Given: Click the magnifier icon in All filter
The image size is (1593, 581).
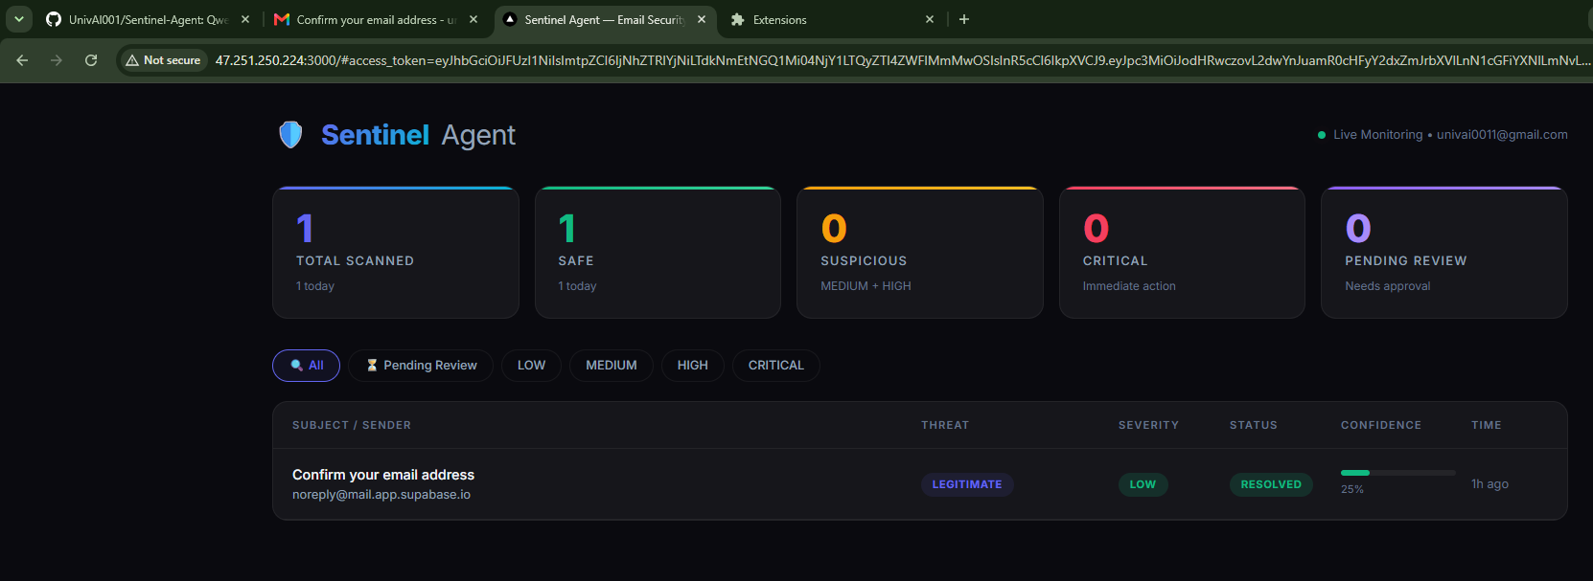Looking at the screenshot, I should [x=297, y=366].
